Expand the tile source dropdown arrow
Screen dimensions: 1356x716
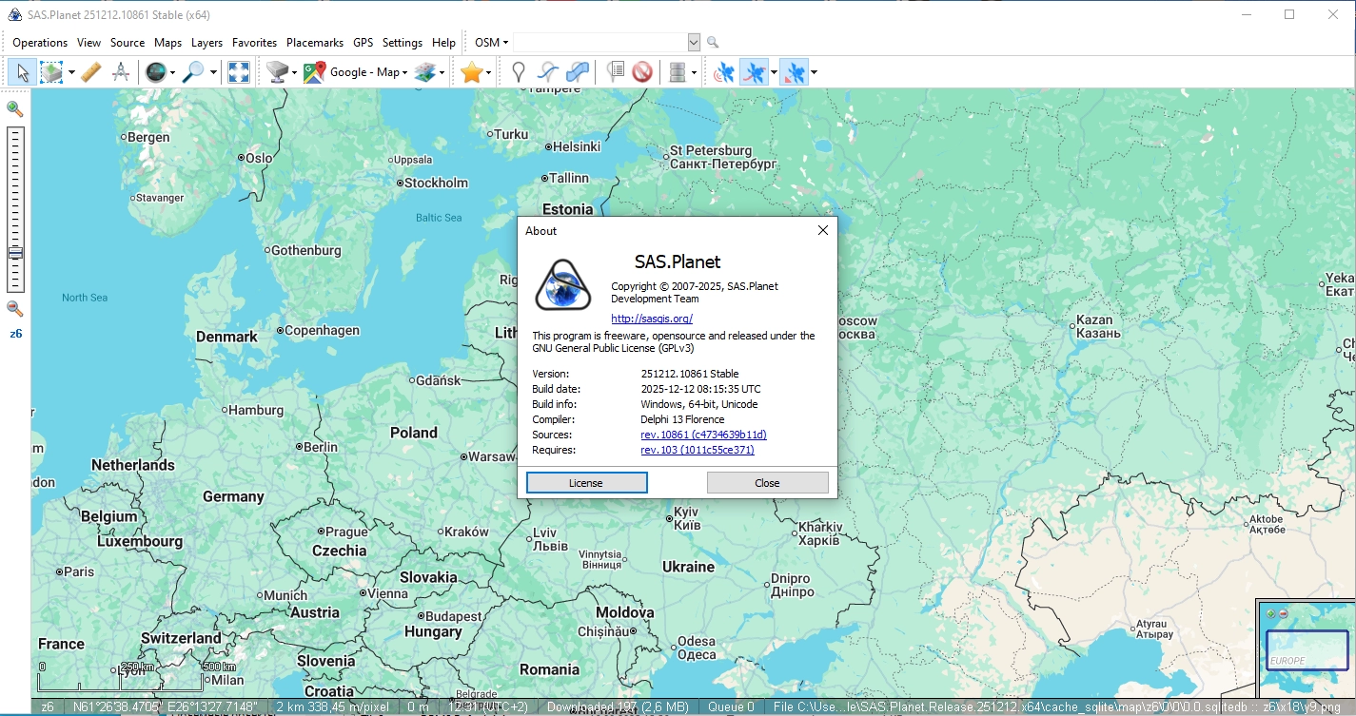295,72
